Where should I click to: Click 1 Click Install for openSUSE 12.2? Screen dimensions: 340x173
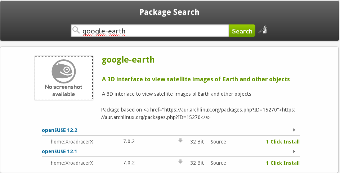point(283,142)
